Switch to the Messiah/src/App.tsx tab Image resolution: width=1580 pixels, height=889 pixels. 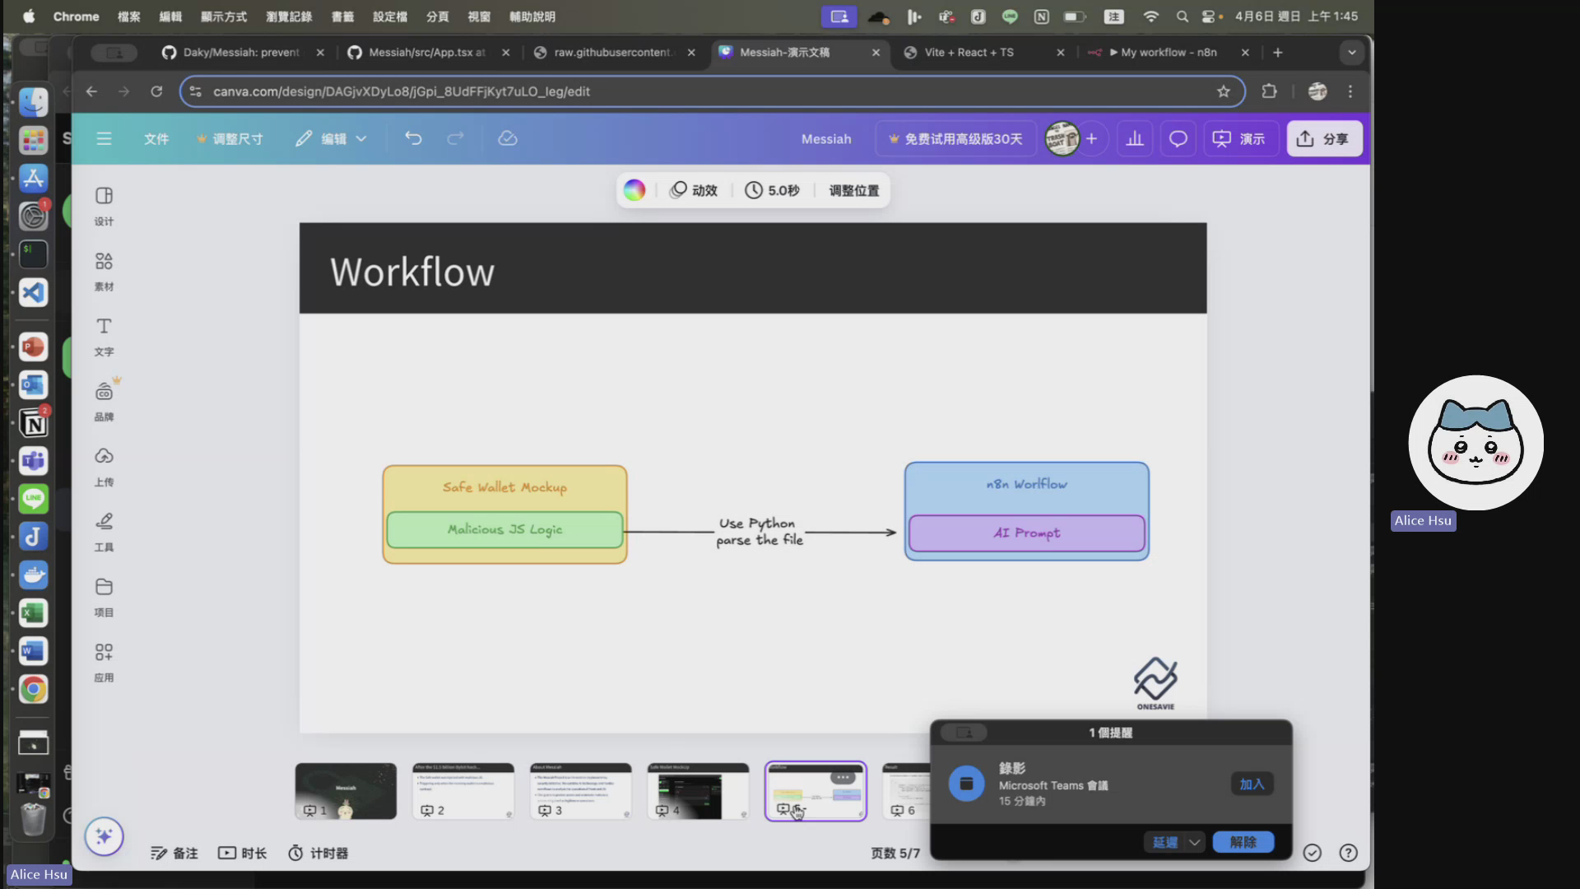428,52
